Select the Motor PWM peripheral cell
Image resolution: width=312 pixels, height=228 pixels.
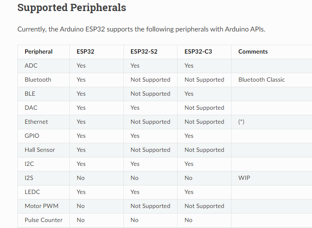pos(41,206)
